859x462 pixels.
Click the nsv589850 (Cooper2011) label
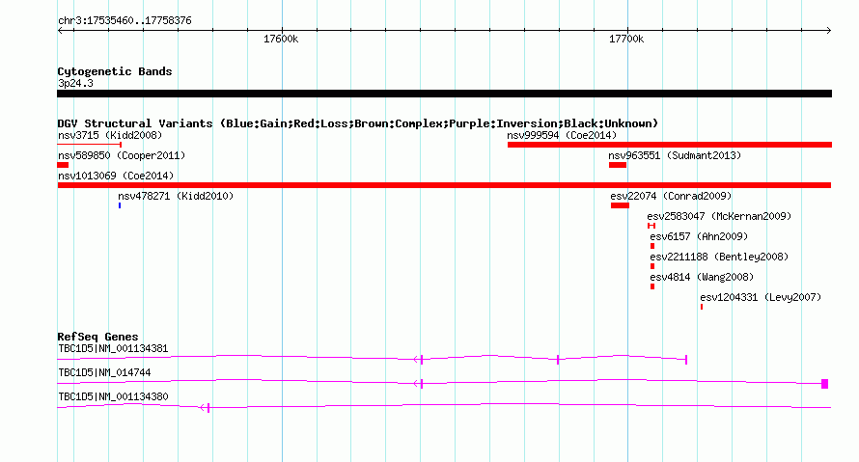point(122,155)
